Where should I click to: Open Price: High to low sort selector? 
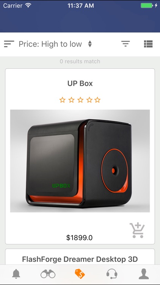(50, 44)
